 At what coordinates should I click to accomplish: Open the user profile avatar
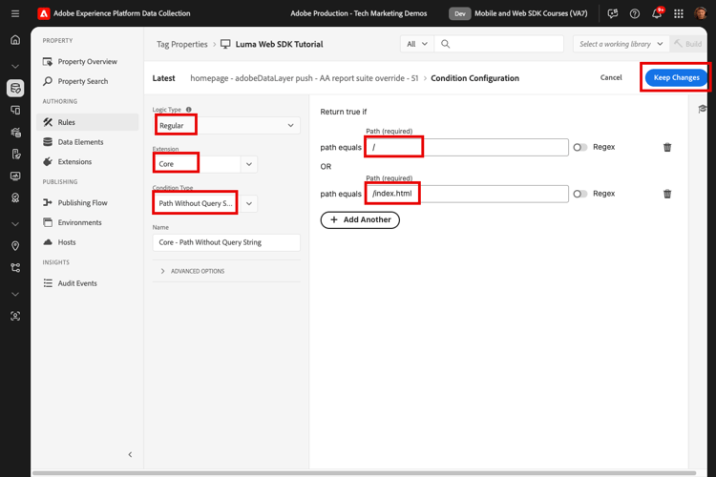[x=701, y=13]
